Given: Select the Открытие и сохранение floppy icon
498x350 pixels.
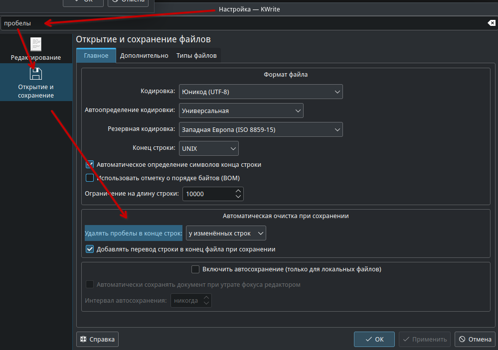Looking at the screenshot, I should pyautogui.click(x=36, y=74).
